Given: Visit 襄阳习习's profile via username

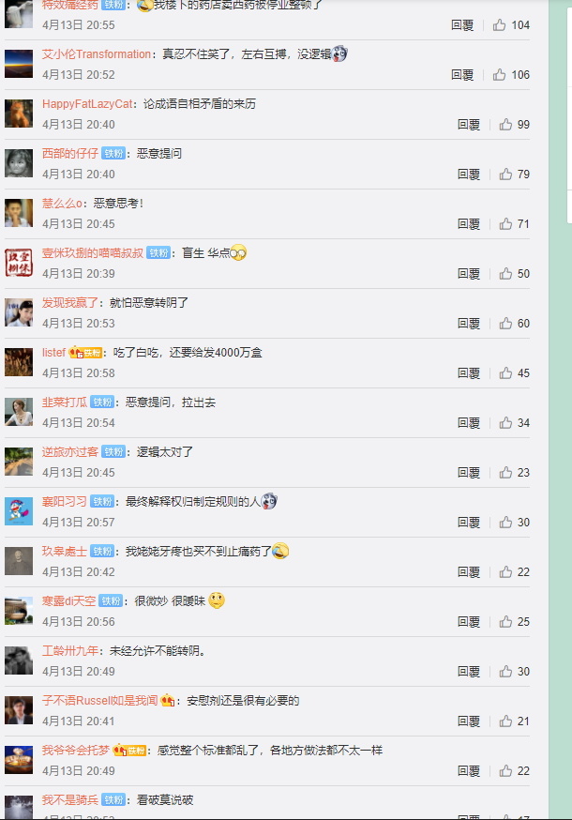Looking at the screenshot, I should tap(65, 502).
